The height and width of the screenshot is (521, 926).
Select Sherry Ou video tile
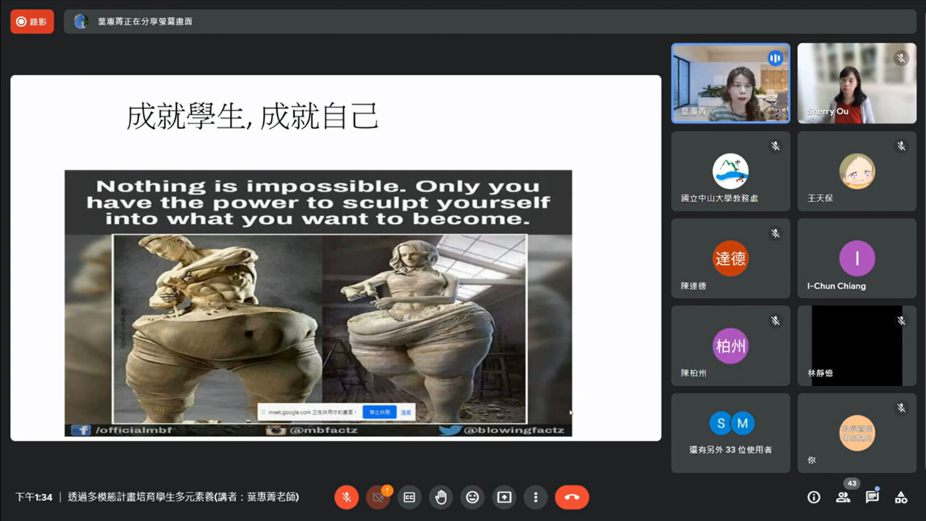point(857,83)
